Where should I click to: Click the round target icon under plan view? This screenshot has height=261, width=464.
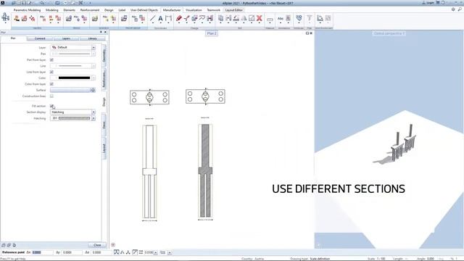coord(113,245)
